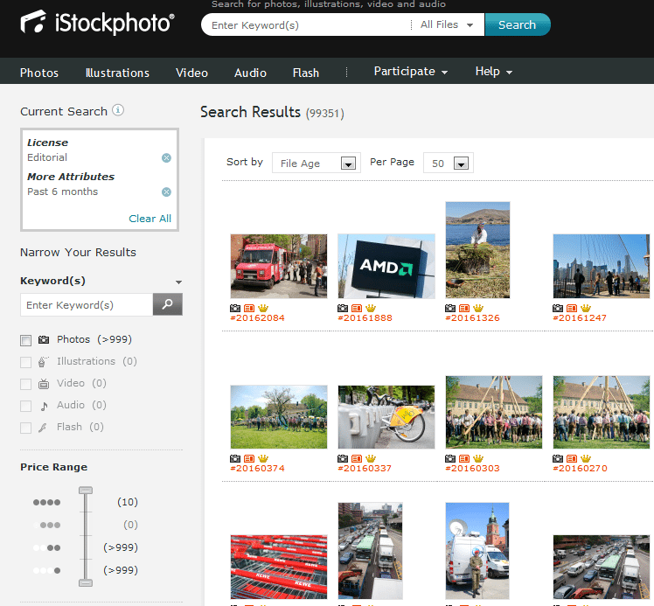654x606 pixels.
Task: Click editorial icon under image #20162084
Action: [x=249, y=308]
